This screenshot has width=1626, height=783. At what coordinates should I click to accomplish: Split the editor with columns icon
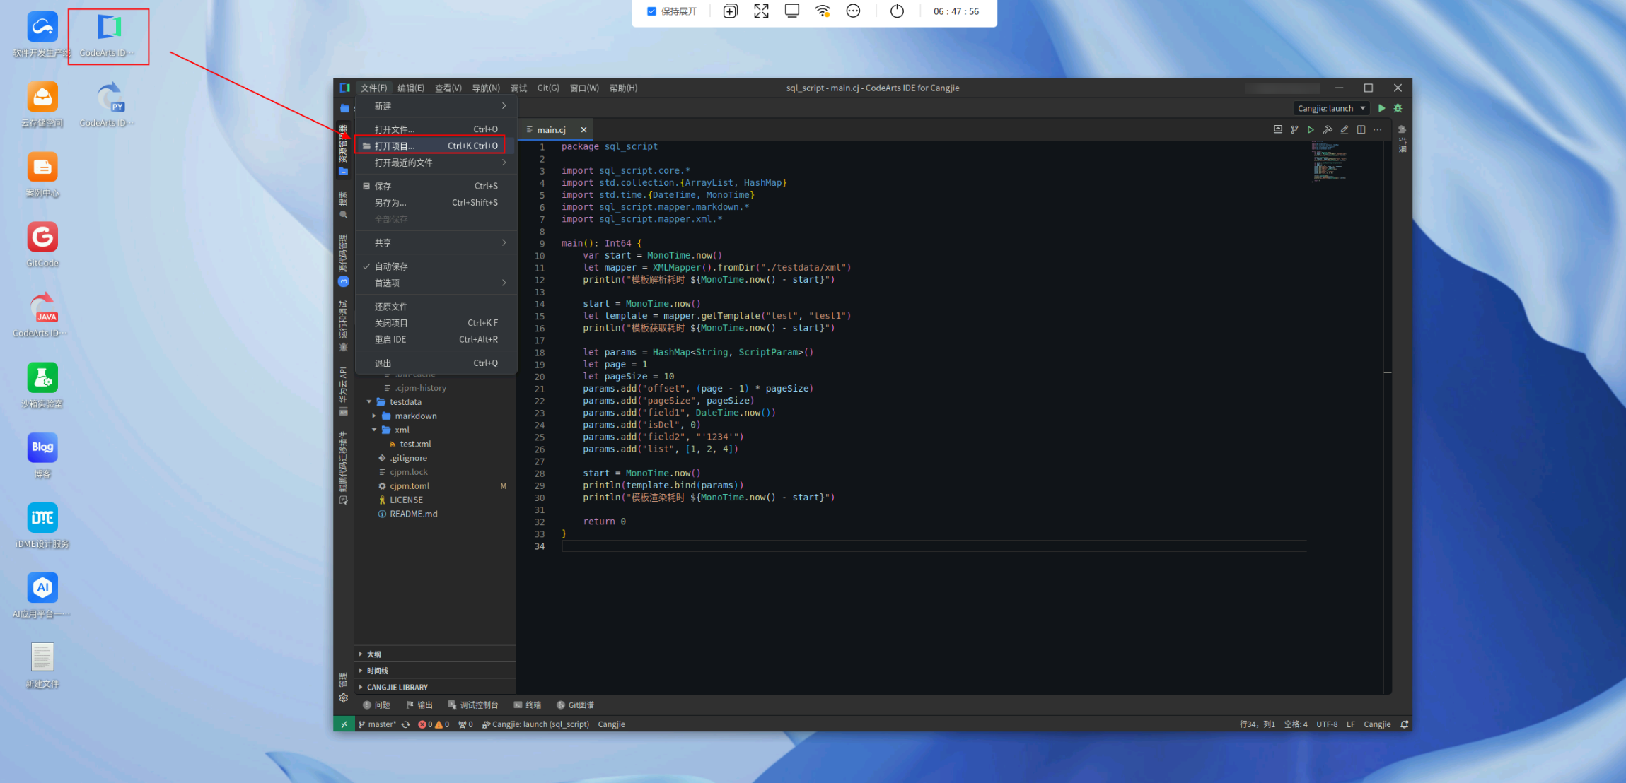pyautogui.click(x=1361, y=130)
